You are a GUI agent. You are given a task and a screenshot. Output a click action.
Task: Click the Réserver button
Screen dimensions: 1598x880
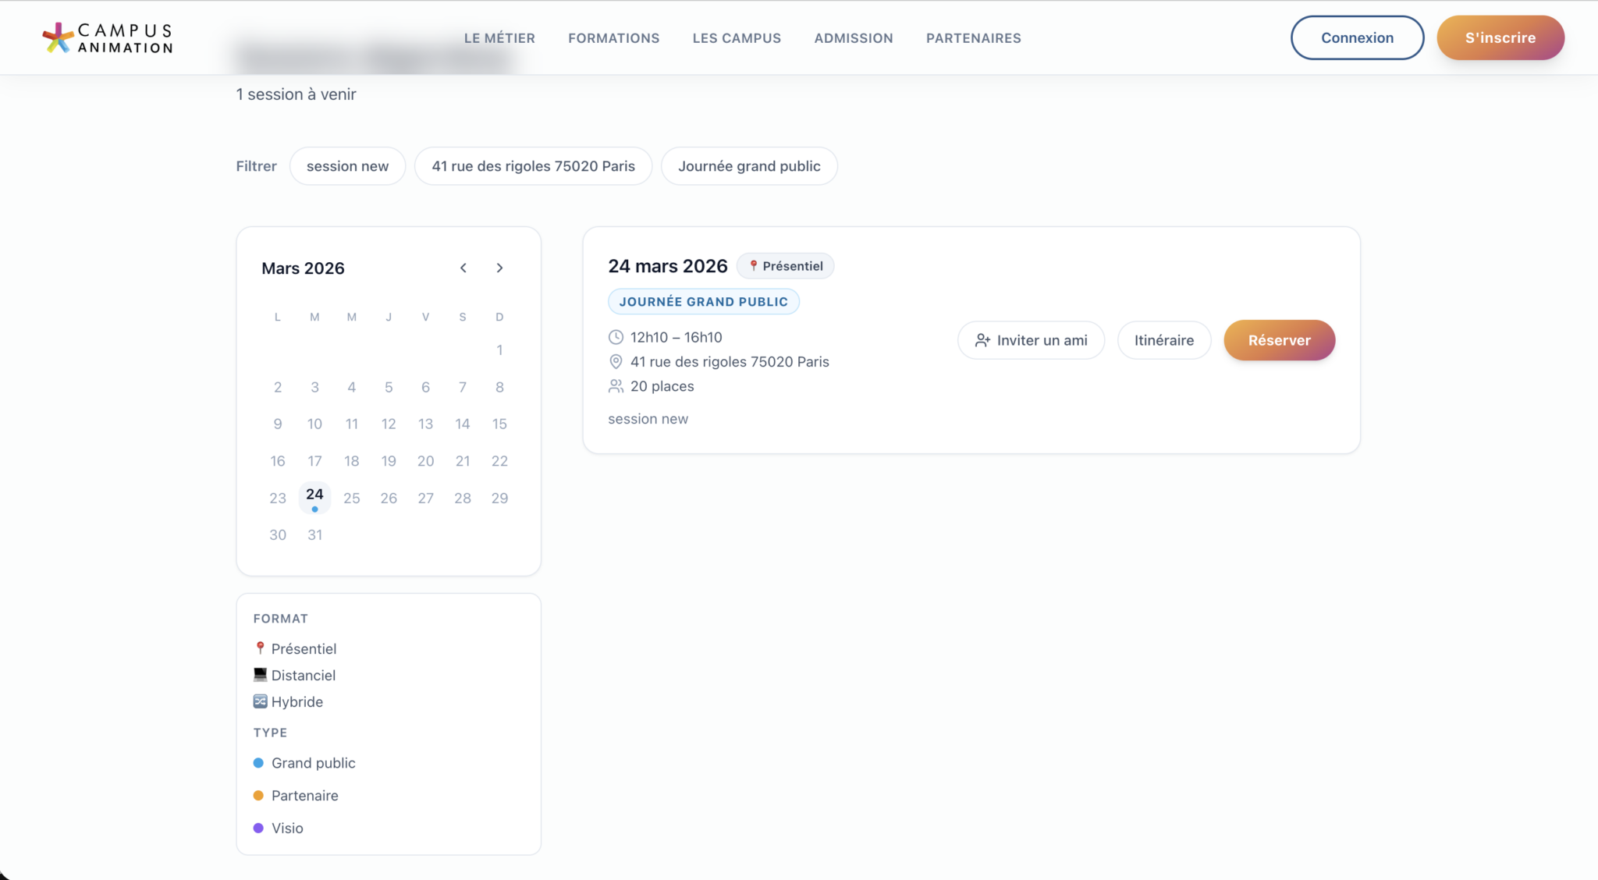[1279, 340]
